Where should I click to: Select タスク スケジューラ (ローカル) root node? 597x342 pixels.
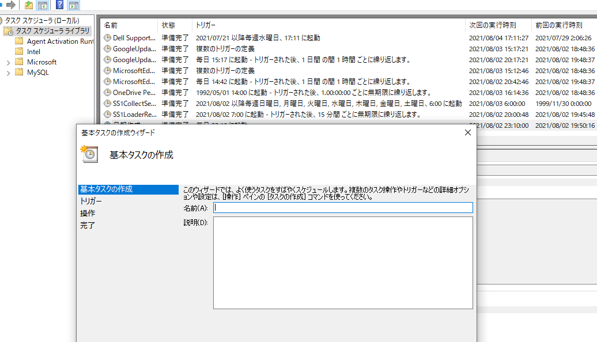(42, 21)
